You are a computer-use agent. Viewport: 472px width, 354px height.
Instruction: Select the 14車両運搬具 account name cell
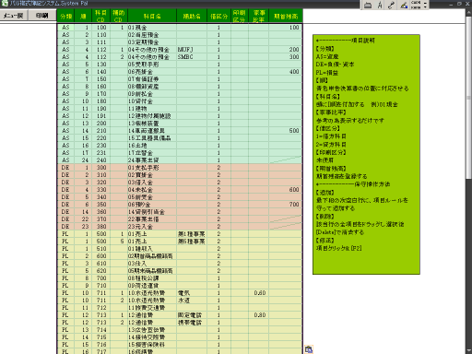tap(152, 131)
